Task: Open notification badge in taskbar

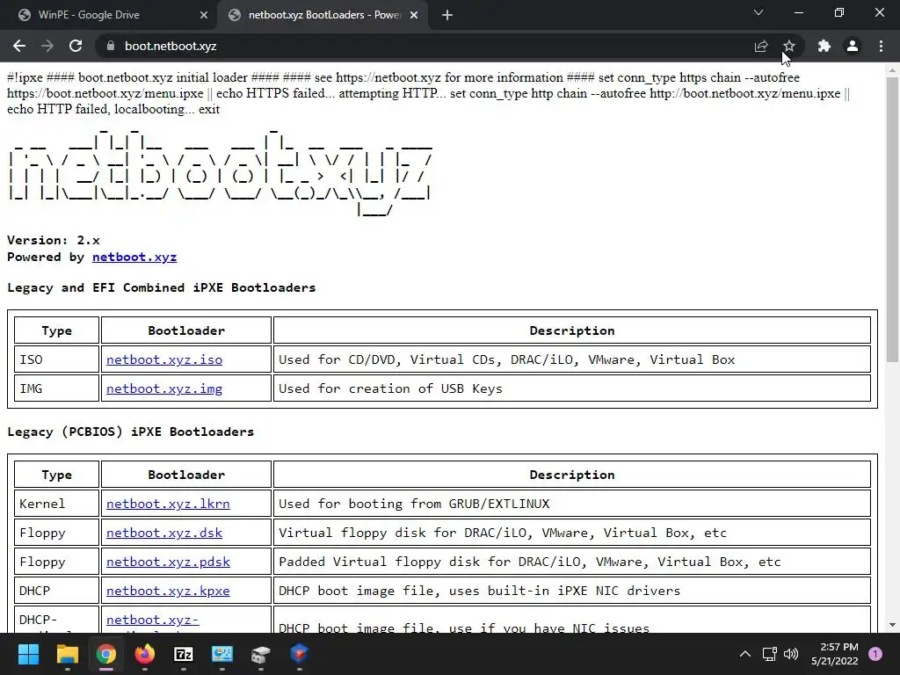Action: [875, 654]
